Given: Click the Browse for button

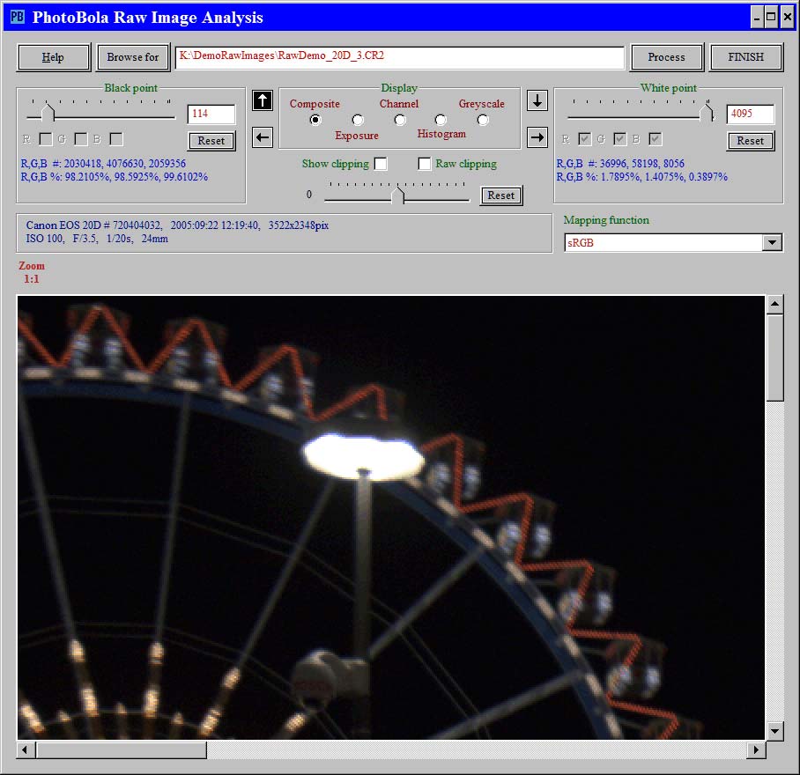Looking at the screenshot, I should pyautogui.click(x=133, y=57).
